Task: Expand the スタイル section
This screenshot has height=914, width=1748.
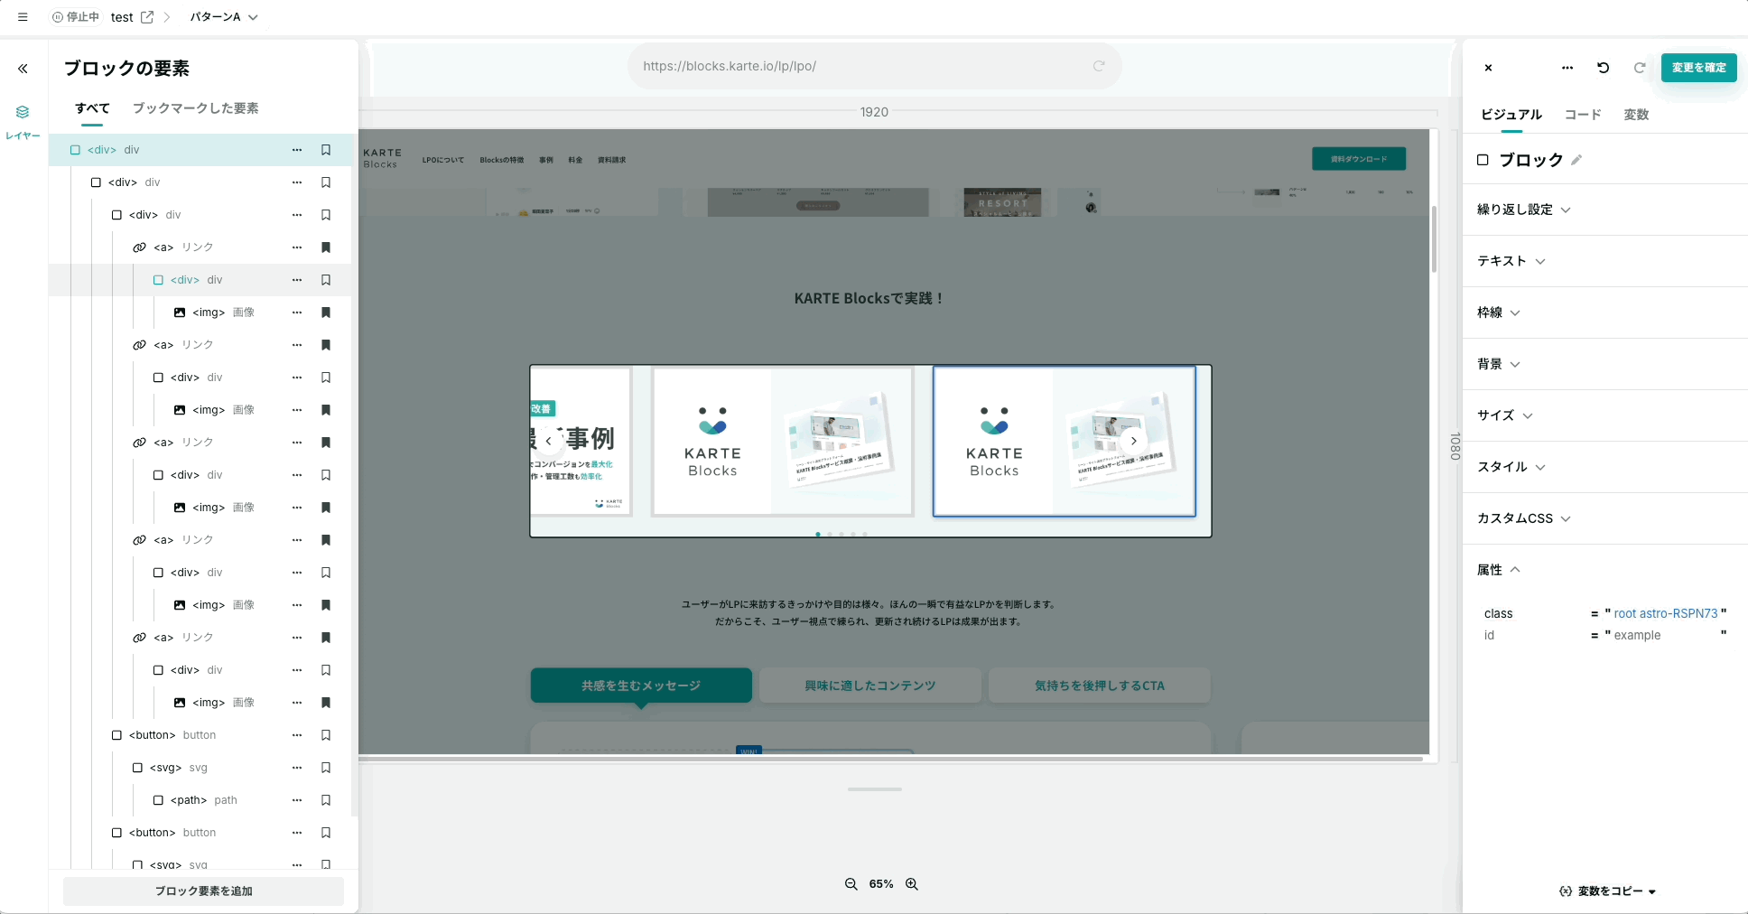Action: coord(1511,467)
